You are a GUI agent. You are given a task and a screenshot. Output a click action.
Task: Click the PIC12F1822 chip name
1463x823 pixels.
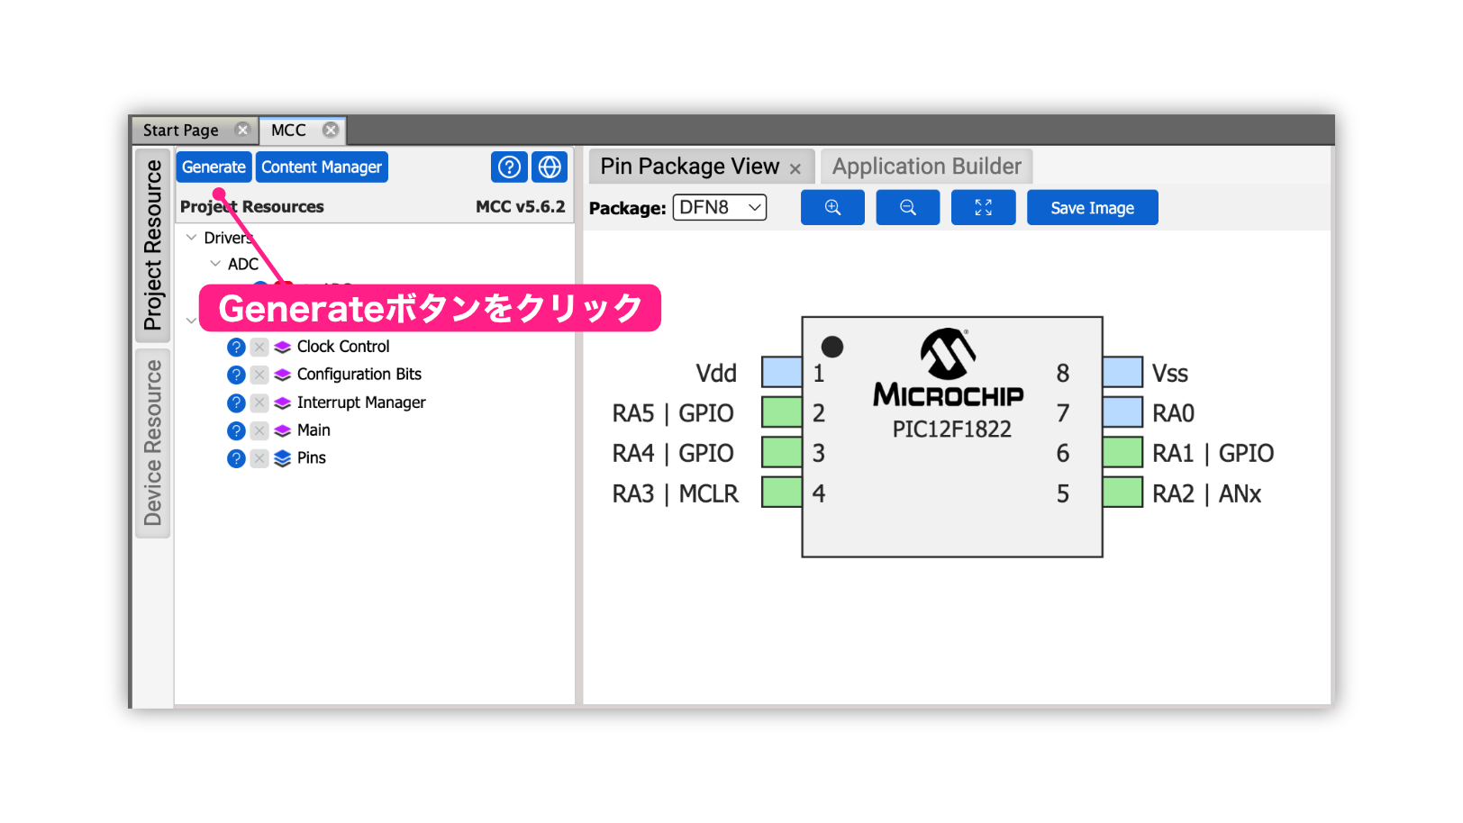point(952,430)
